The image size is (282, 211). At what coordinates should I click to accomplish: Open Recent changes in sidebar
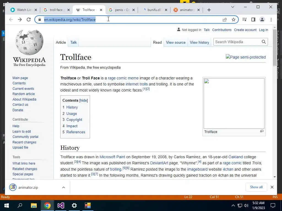(24, 142)
